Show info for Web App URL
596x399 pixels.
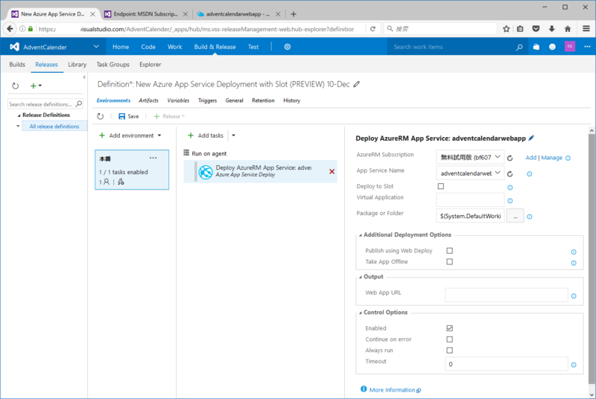[574, 296]
